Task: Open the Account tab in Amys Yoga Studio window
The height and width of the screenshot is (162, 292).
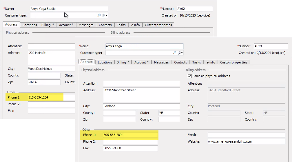Action: 66,25
